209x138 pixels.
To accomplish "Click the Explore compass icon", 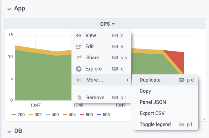I will click(x=79, y=69).
